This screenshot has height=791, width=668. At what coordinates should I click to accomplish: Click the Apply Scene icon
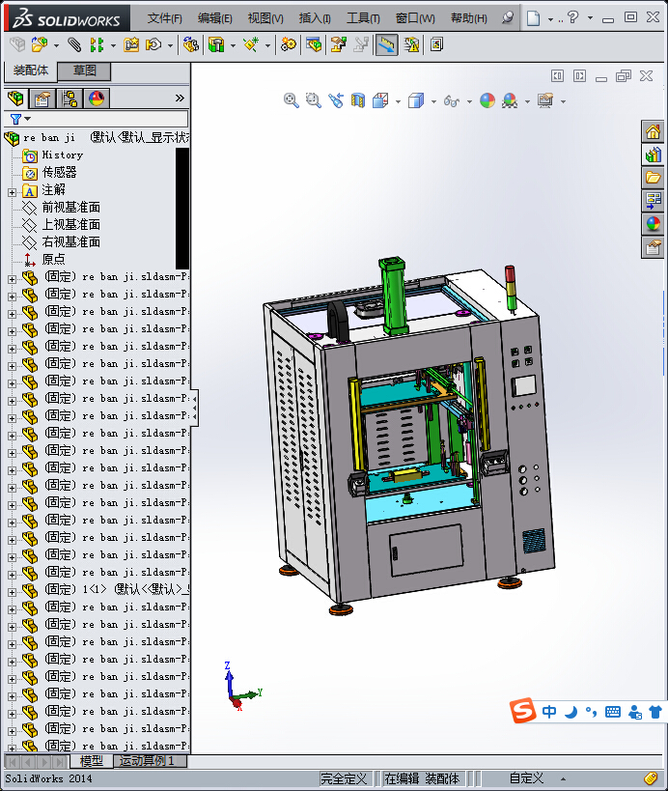pos(510,100)
